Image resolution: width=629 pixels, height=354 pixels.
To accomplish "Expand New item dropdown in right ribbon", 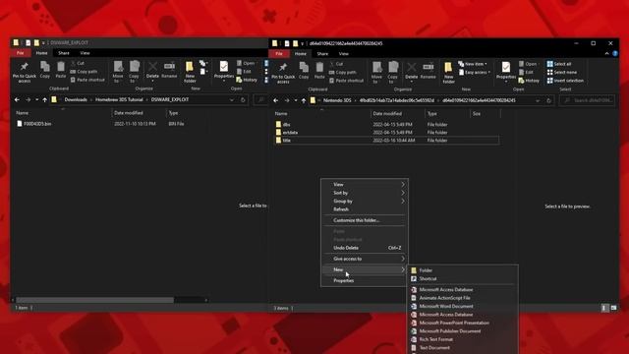I will point(473,64).
